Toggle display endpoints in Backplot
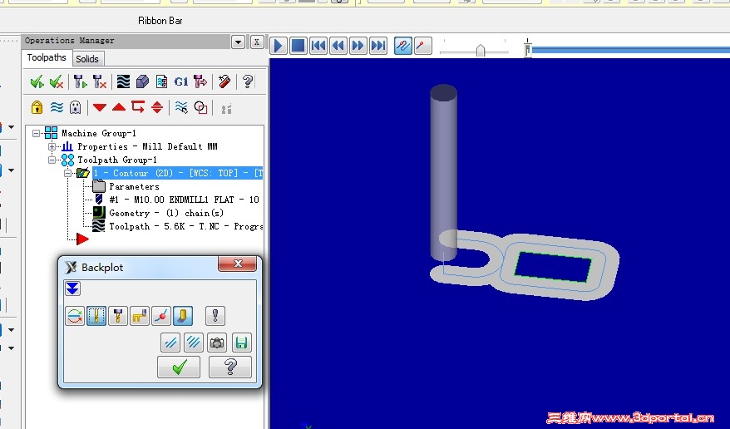Screen dimensions: 730x429 point(161,317)
